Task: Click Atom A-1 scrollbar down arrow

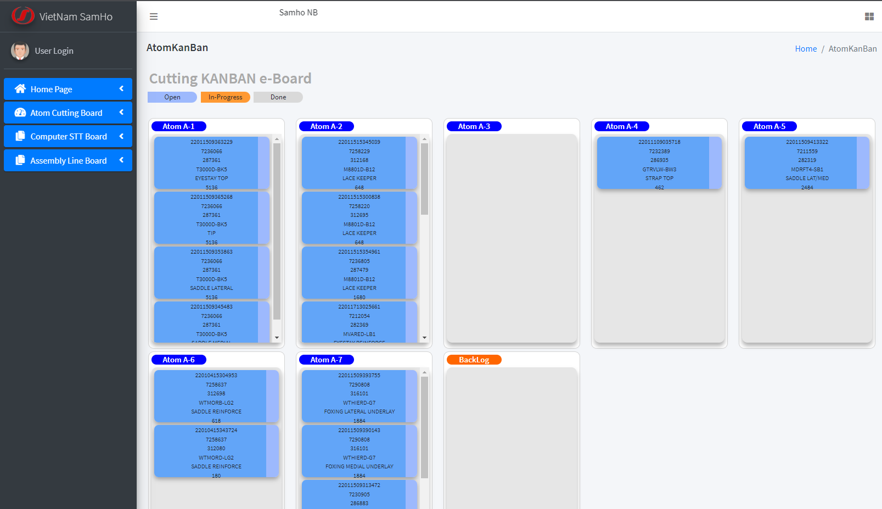Action: [x=277, y=338]
